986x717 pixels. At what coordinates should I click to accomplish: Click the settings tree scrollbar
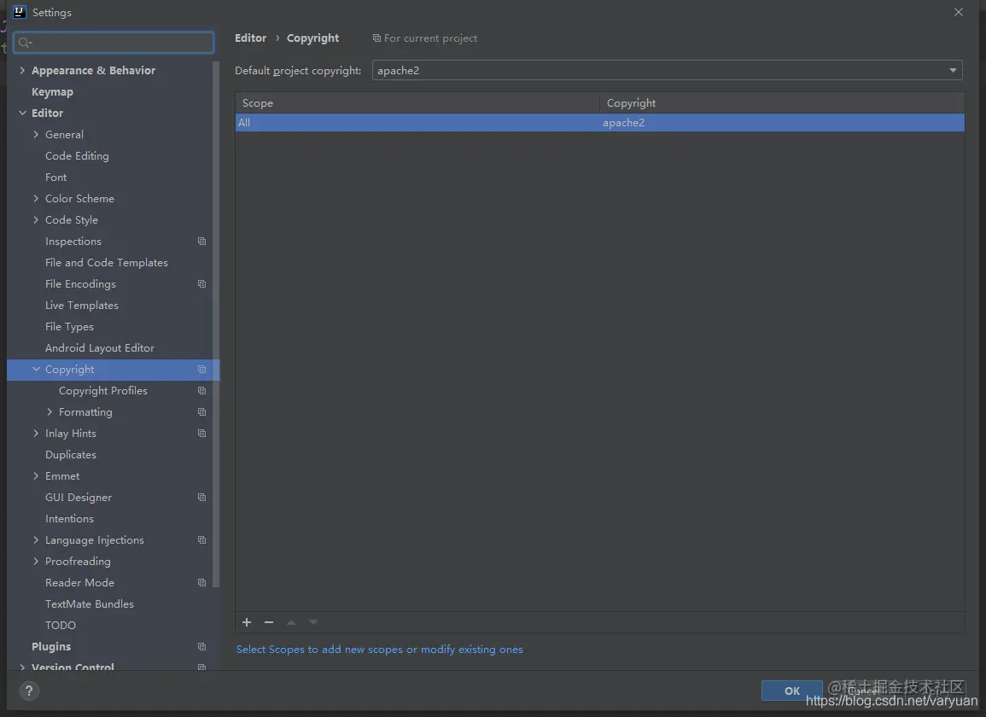tap(216, 324)
